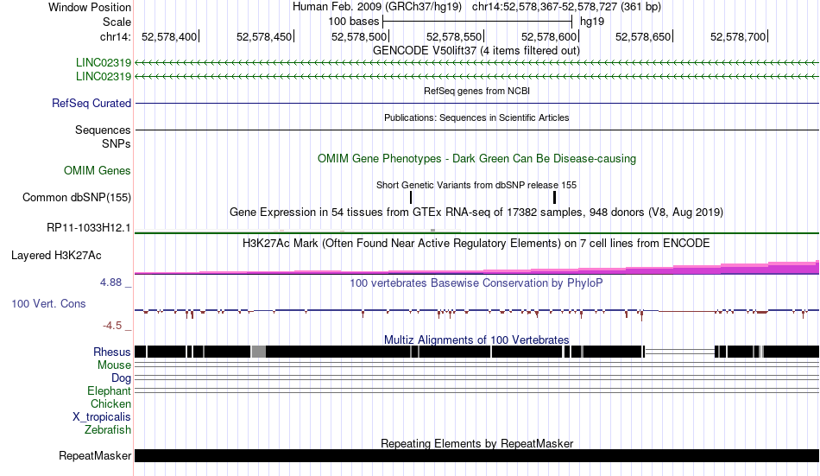This screenshot has height=476, width=820.
Task: Click the Window Position track label
Action: [x=90, y=7]
